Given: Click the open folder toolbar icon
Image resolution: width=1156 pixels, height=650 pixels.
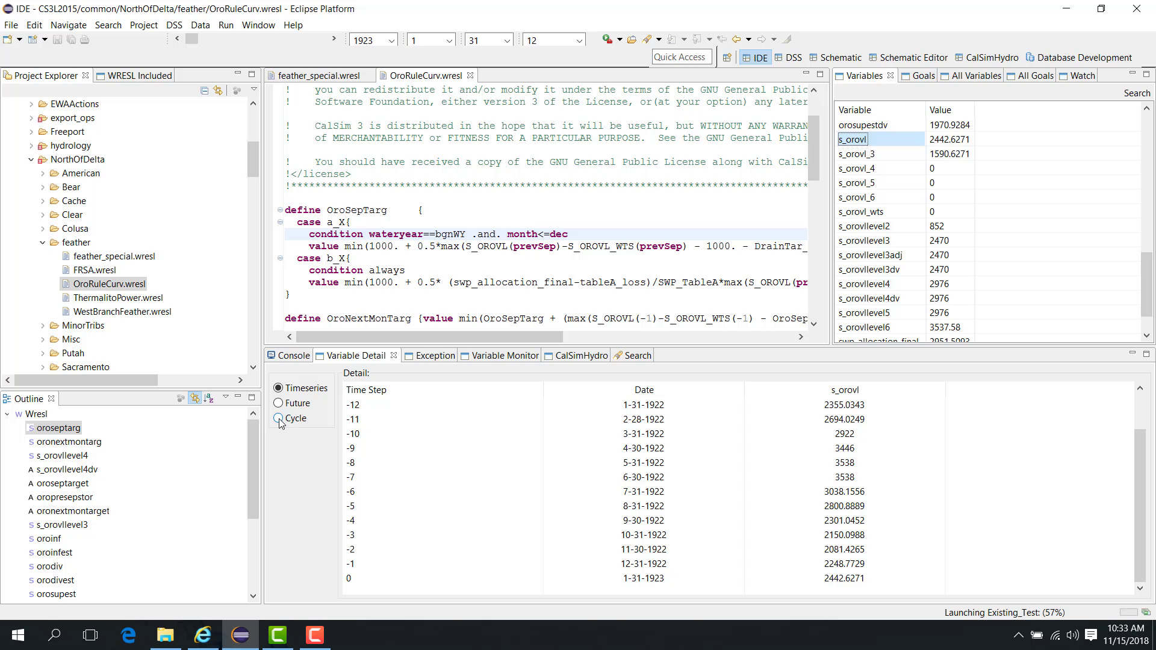Looking at the screenshot, I should (632, 40).
